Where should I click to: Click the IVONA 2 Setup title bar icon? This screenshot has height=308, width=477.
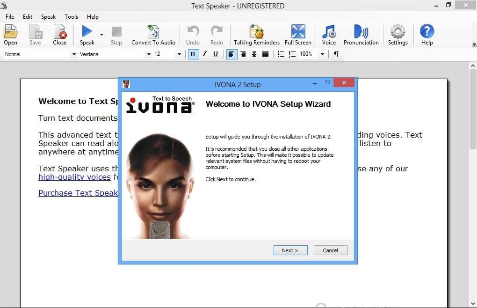[126, 84]
